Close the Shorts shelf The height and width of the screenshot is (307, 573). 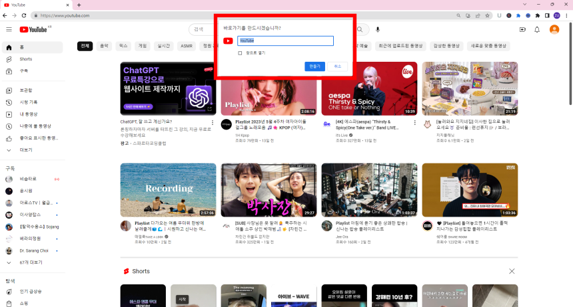pyautogui.click(x=512, y=271)
